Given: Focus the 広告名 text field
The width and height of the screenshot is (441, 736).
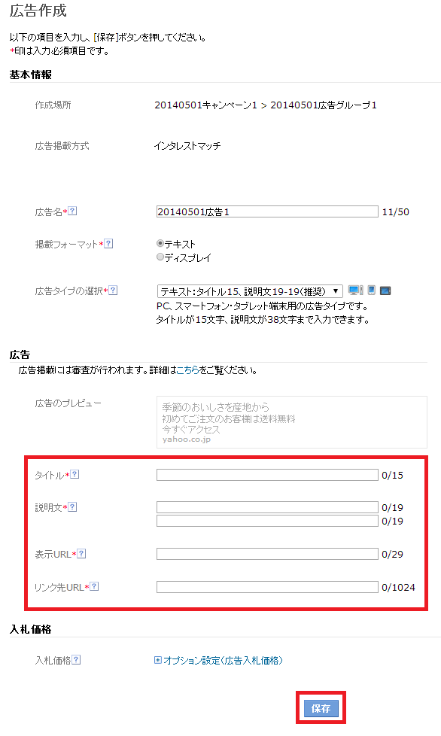Looking at the screenshot, I should click(x=267, y=211).
